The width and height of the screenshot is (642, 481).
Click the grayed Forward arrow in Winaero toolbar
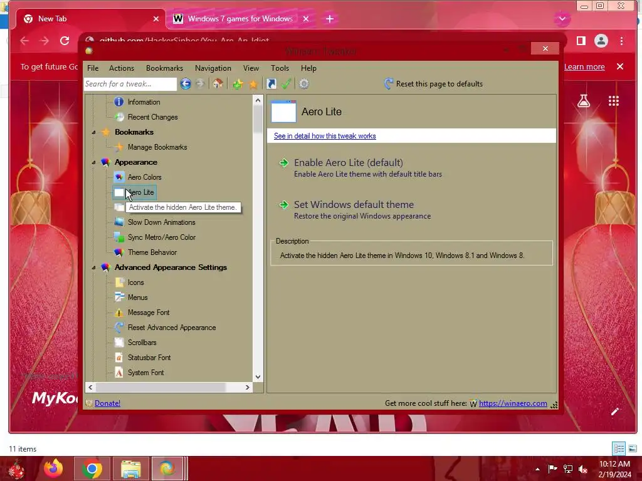click(200, 84)
